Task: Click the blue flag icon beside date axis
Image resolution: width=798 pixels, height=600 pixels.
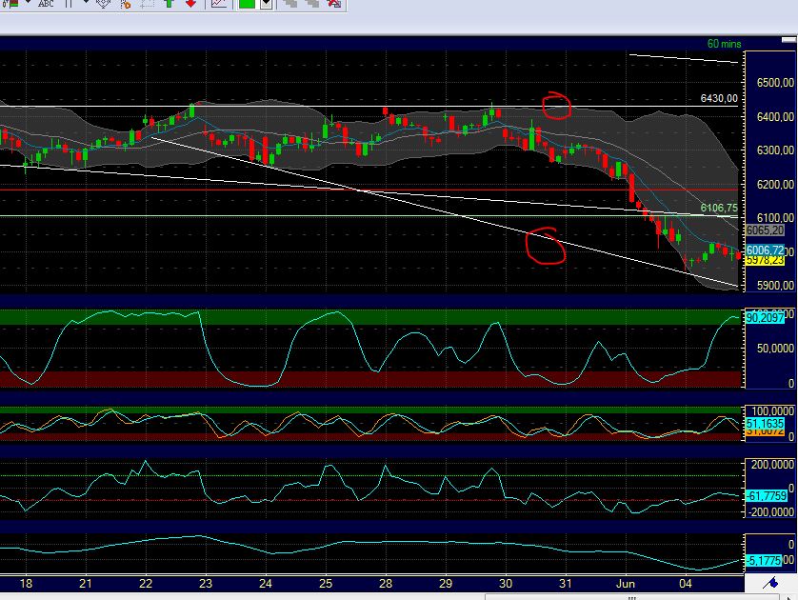Action: pos(770,583)
